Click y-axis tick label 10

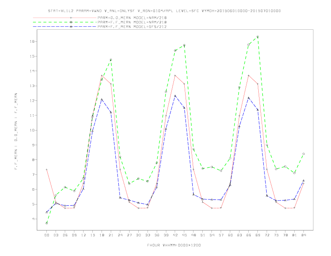point(32,130)
